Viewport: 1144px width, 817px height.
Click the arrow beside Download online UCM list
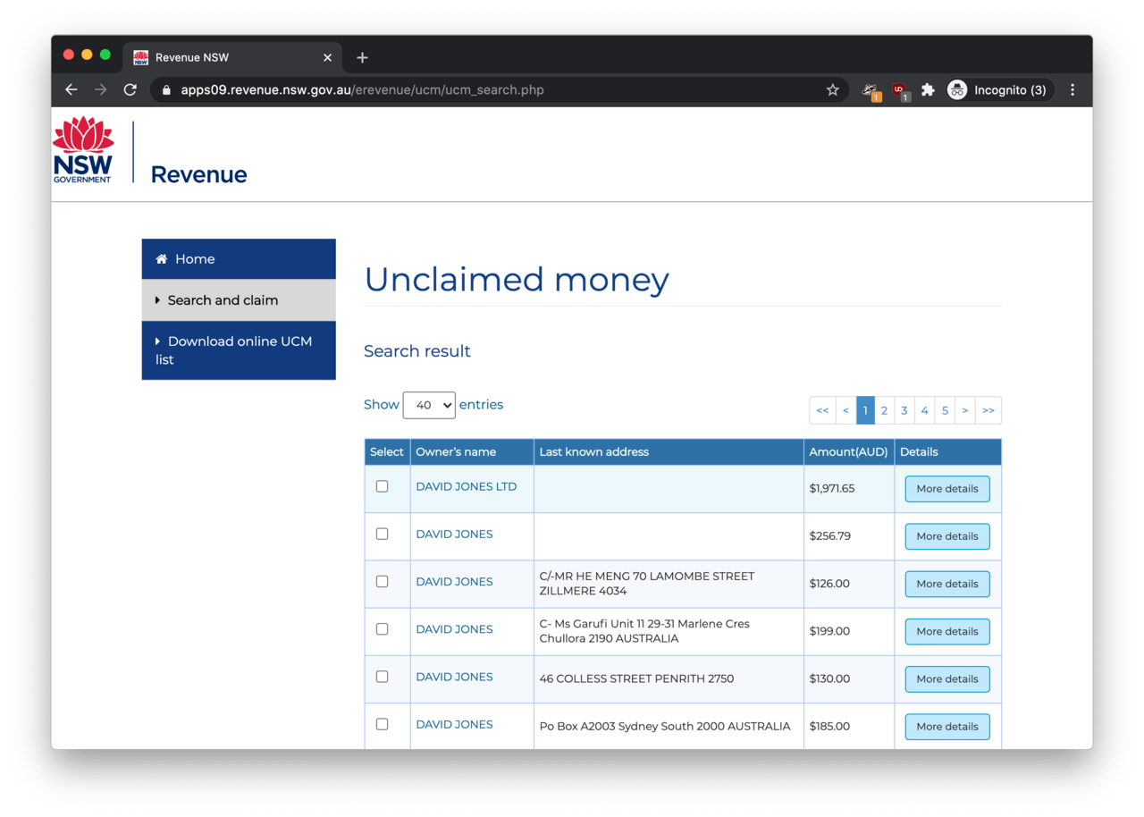pyautogui.click(x=158, y=341)
